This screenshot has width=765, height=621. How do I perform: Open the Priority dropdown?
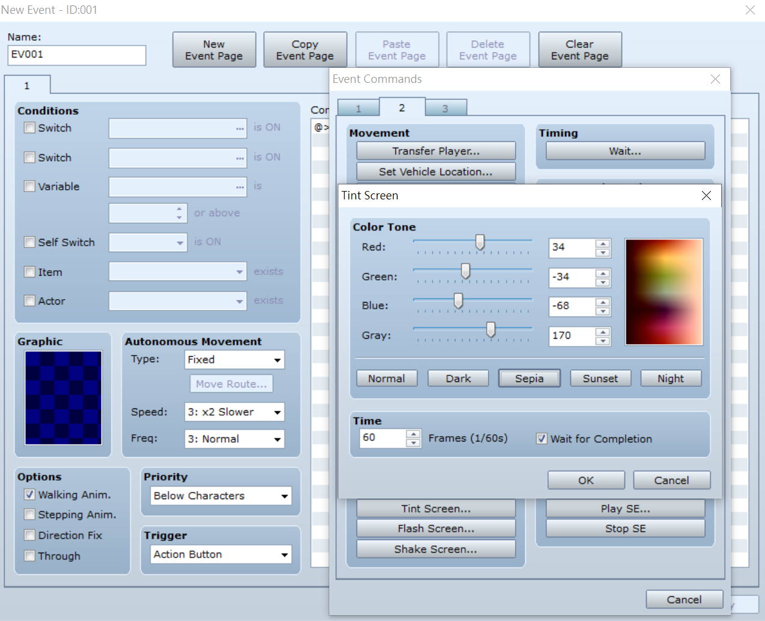(221, 496)
